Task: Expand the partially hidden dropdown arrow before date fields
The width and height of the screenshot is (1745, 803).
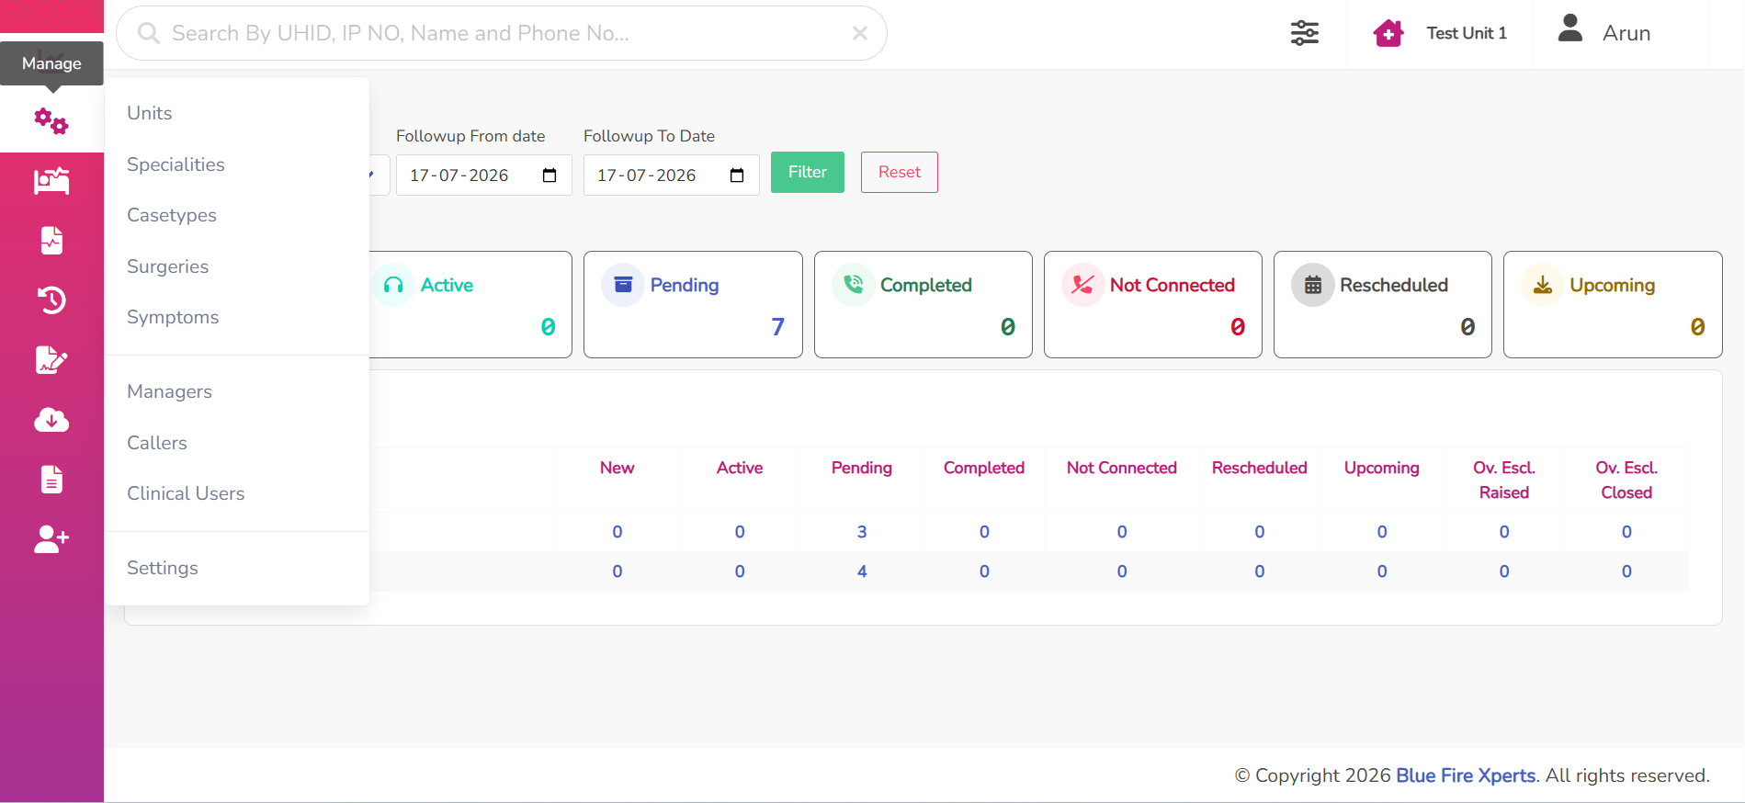Action: coord(372,175)
